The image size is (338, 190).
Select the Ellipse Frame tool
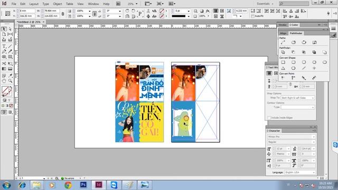(4, 57)
